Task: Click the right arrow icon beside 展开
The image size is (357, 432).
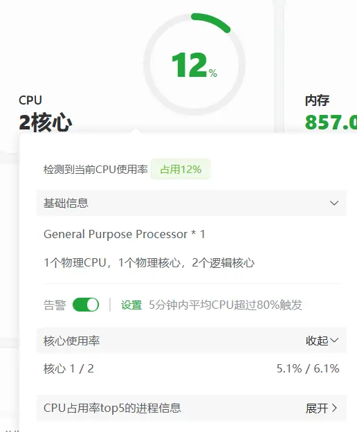Action: pyautogui.click(x=334, y=408)
